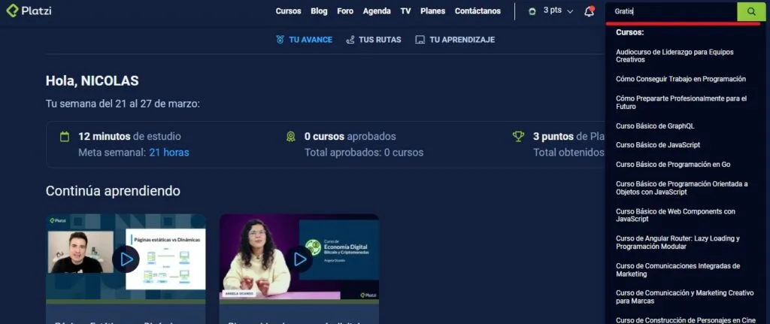Click the Platzi logo
770x324 pixels.
(29, 11)
